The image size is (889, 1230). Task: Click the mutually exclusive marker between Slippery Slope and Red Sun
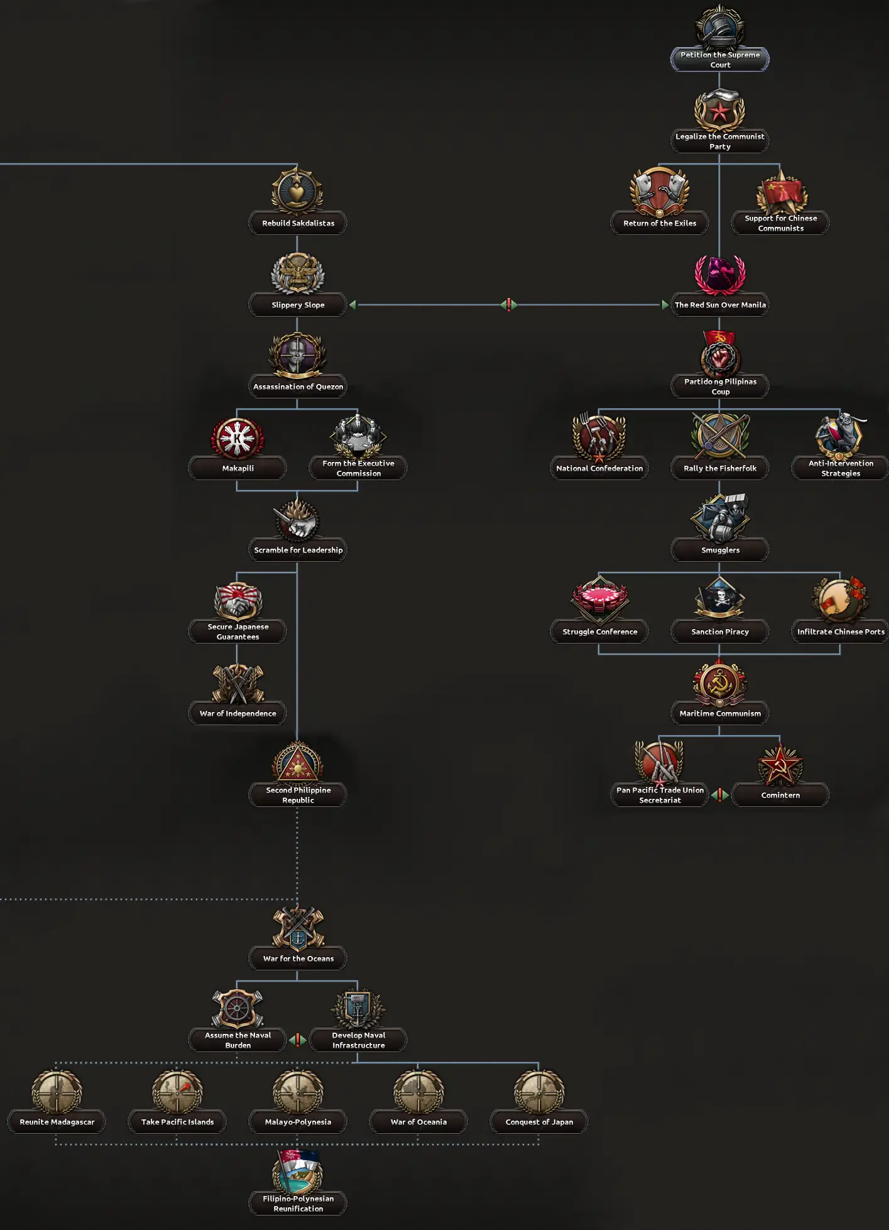coord(509,305)
